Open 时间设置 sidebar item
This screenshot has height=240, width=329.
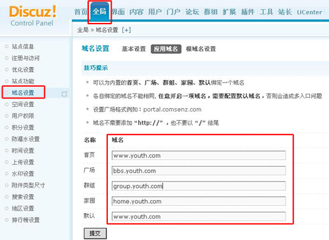click(x=23, y=151)
